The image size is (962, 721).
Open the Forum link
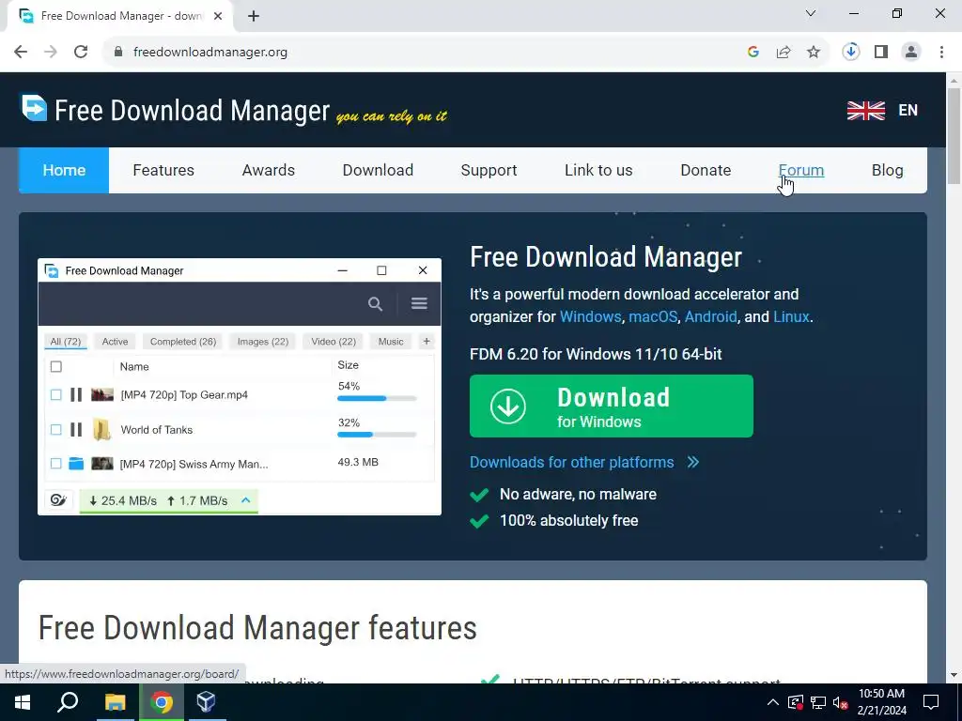tap(800, 171)
